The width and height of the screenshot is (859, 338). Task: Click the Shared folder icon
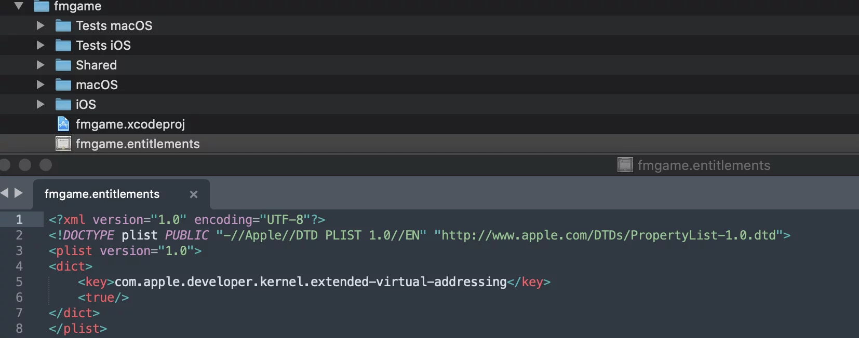(x=63, y=65)
